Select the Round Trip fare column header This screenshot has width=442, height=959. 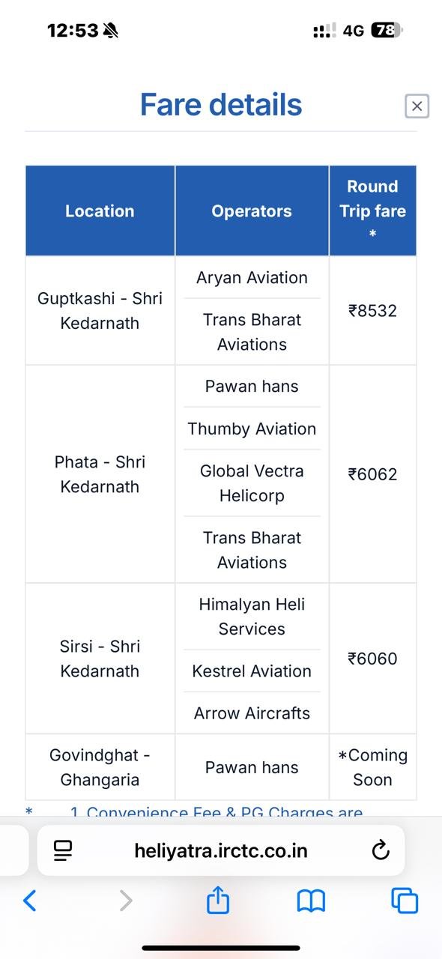372,211
